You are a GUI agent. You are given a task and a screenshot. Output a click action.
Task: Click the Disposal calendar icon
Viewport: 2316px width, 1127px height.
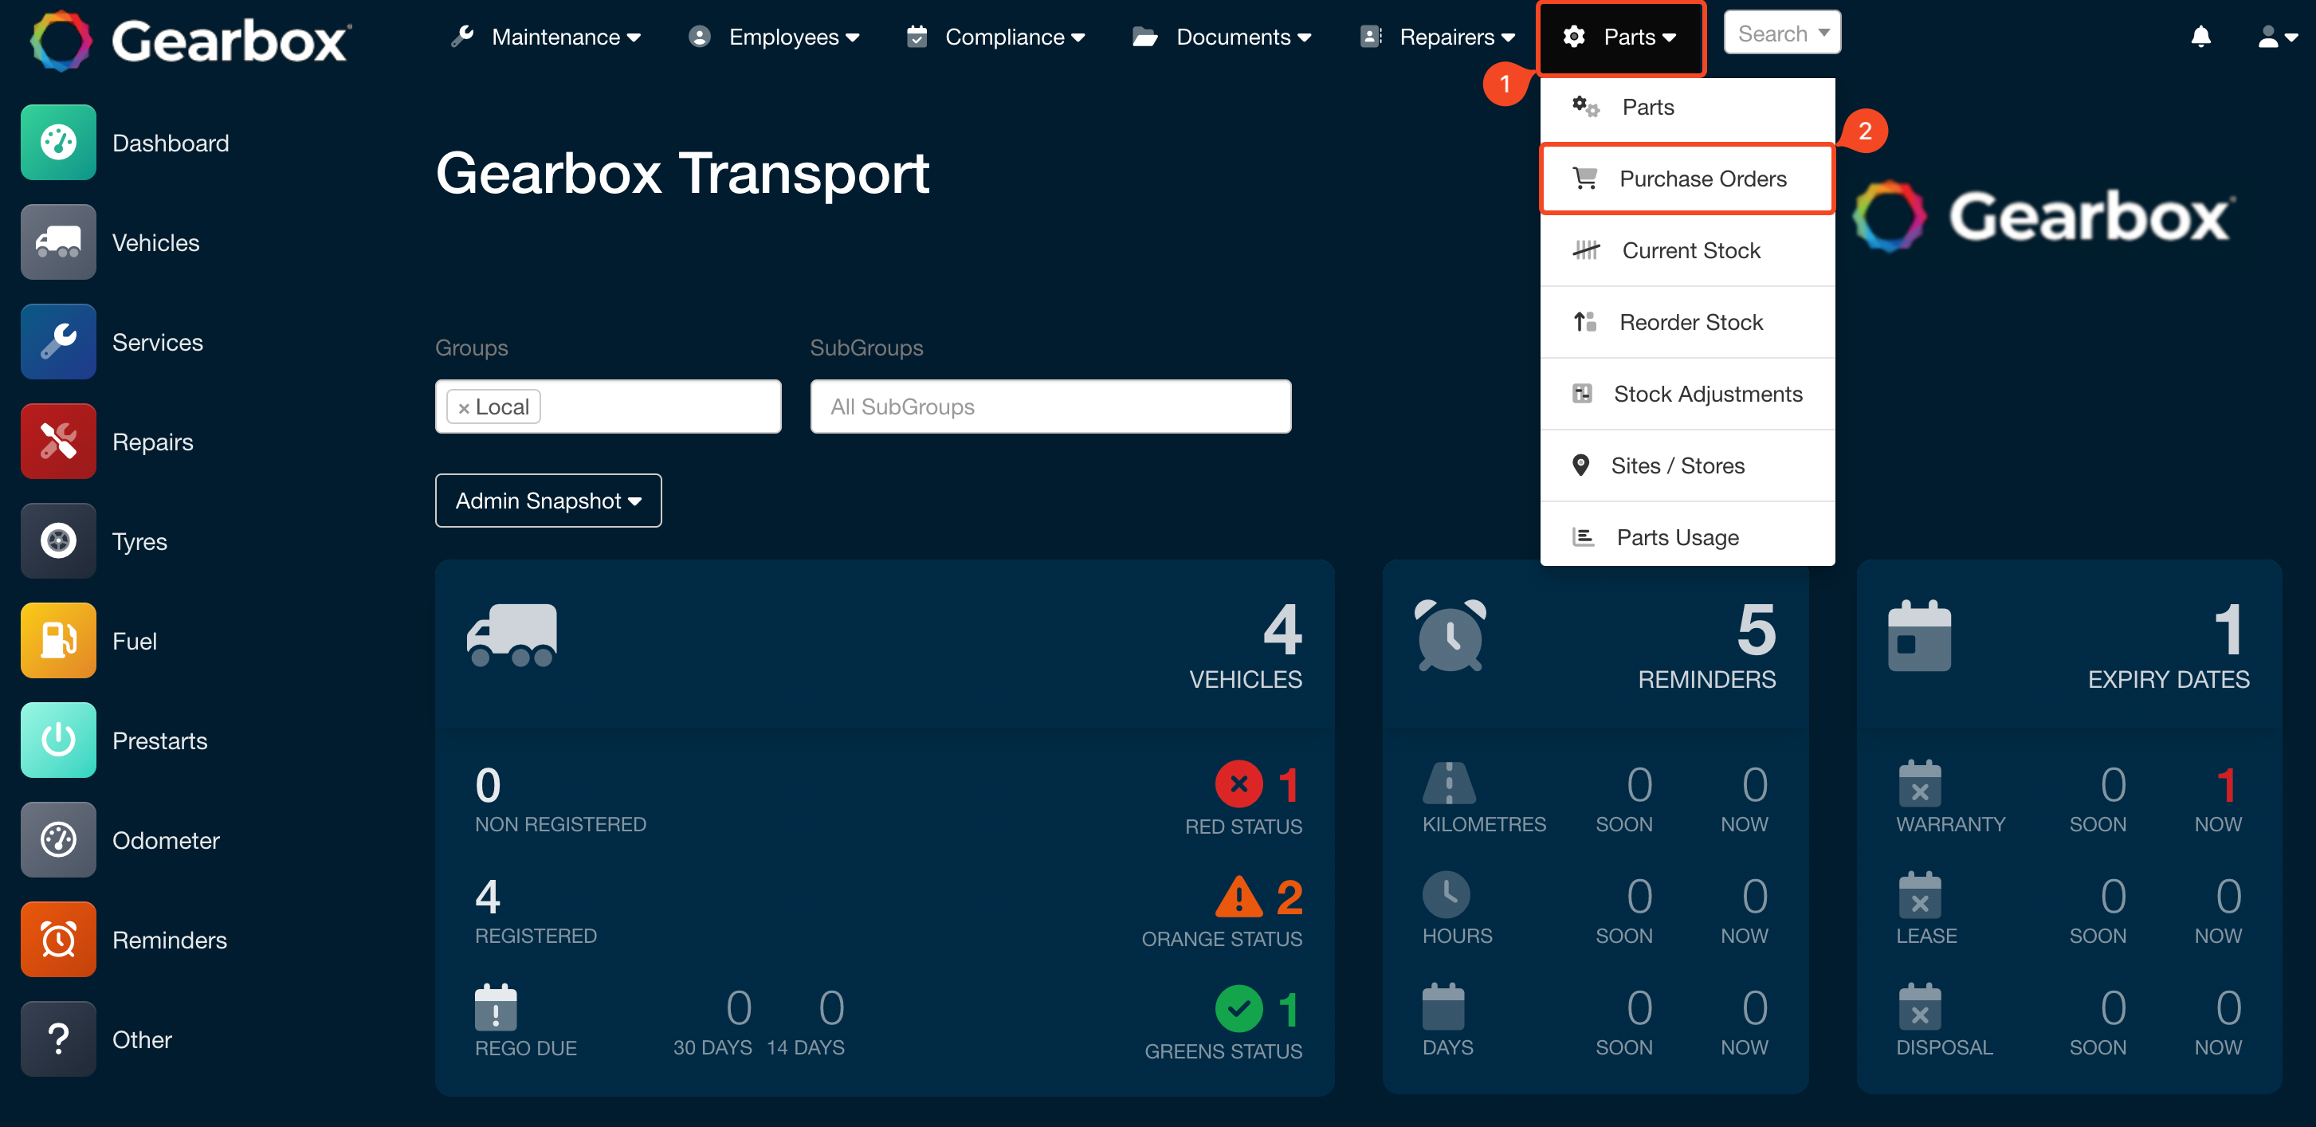coord(1920,1007)
